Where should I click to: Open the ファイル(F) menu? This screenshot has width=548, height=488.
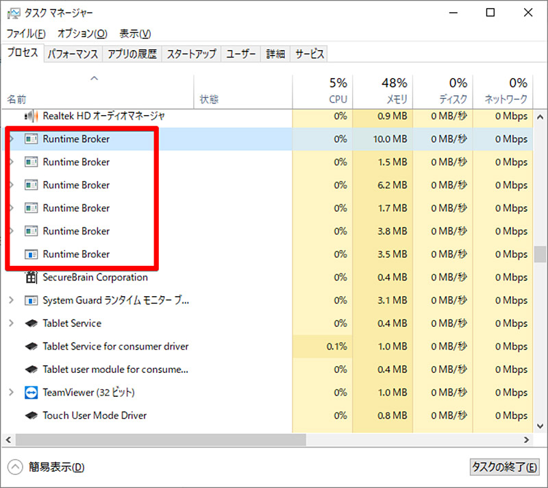click(26, 34)
